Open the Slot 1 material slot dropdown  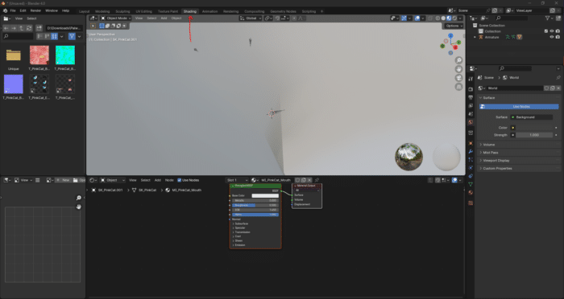237,180
